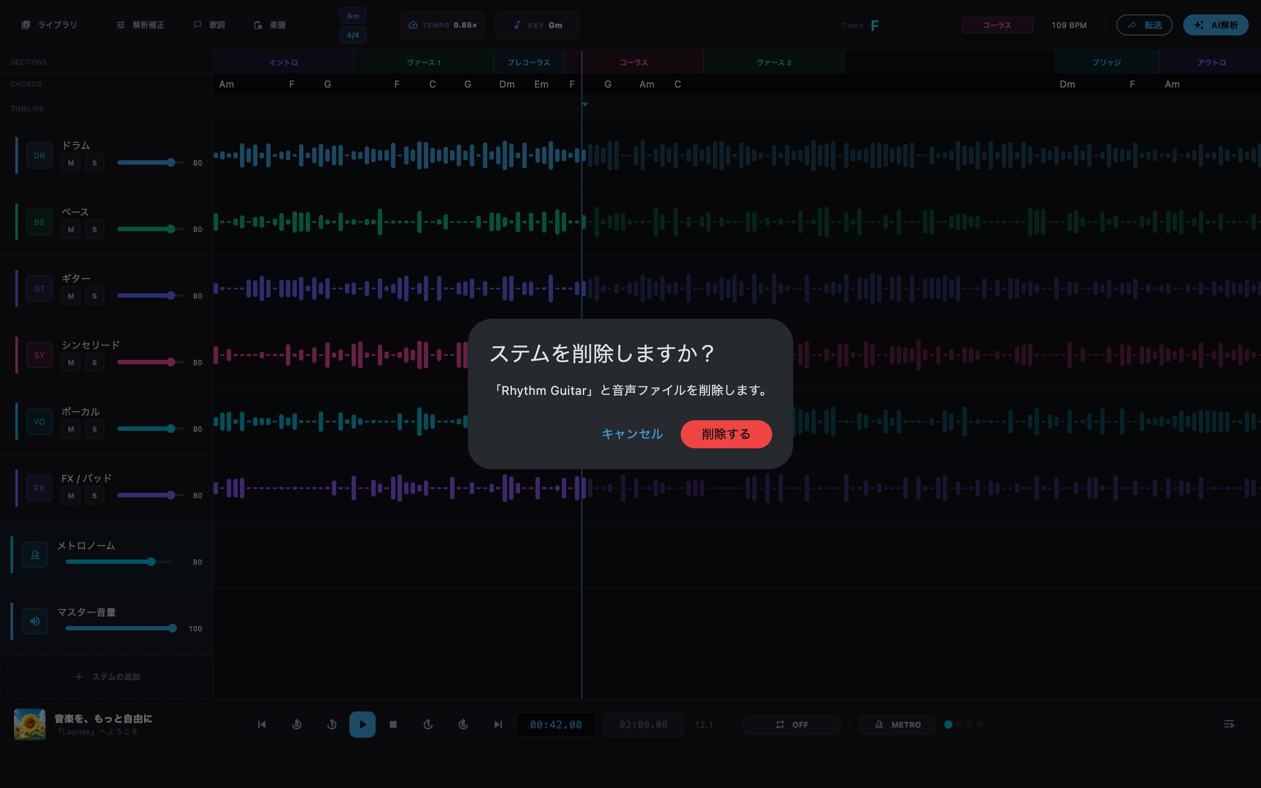Jump to the ヴァース 2 section
Image resolution: width=1261 pixels, height=788 pixels.
click(774, 63)
